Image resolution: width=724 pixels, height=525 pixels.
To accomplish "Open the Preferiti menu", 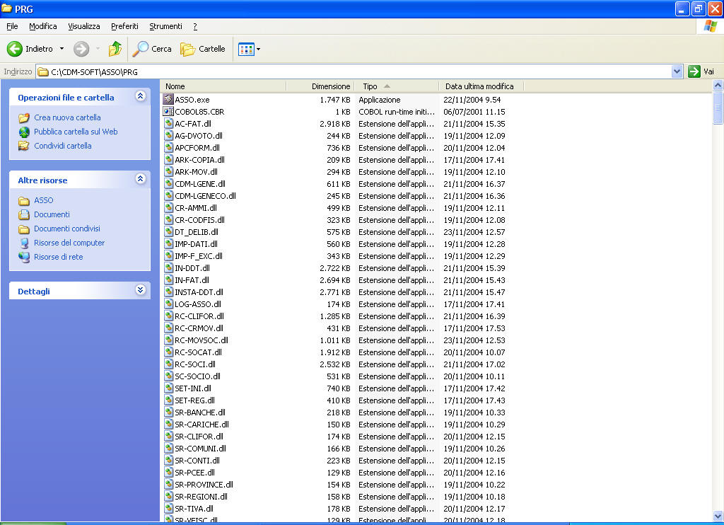I will click(124, 26).
